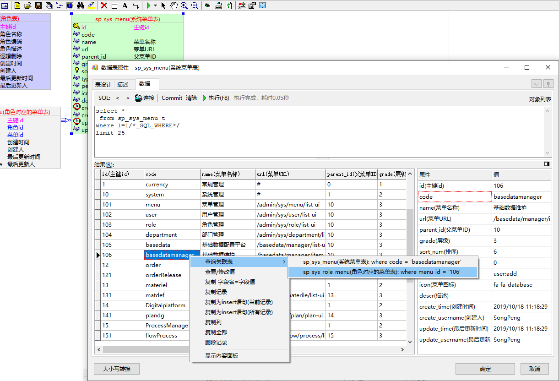Click horizontal scrollbar under results grid
The image size is (559, 381).
click(x=250, y=349)
